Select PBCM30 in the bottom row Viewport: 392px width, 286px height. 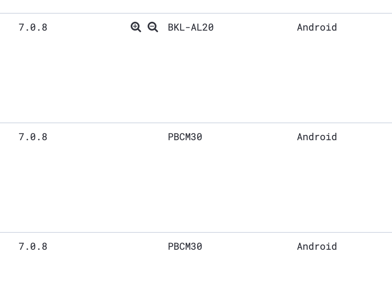tap(185, 247)
